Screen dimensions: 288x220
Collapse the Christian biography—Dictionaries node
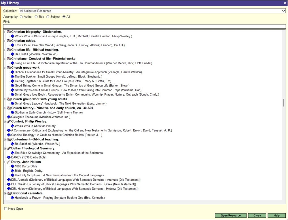tap(5, 32)
